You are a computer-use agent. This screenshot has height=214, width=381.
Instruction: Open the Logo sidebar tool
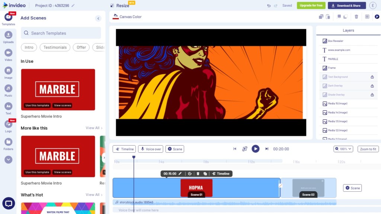click(x=8, y=126)
